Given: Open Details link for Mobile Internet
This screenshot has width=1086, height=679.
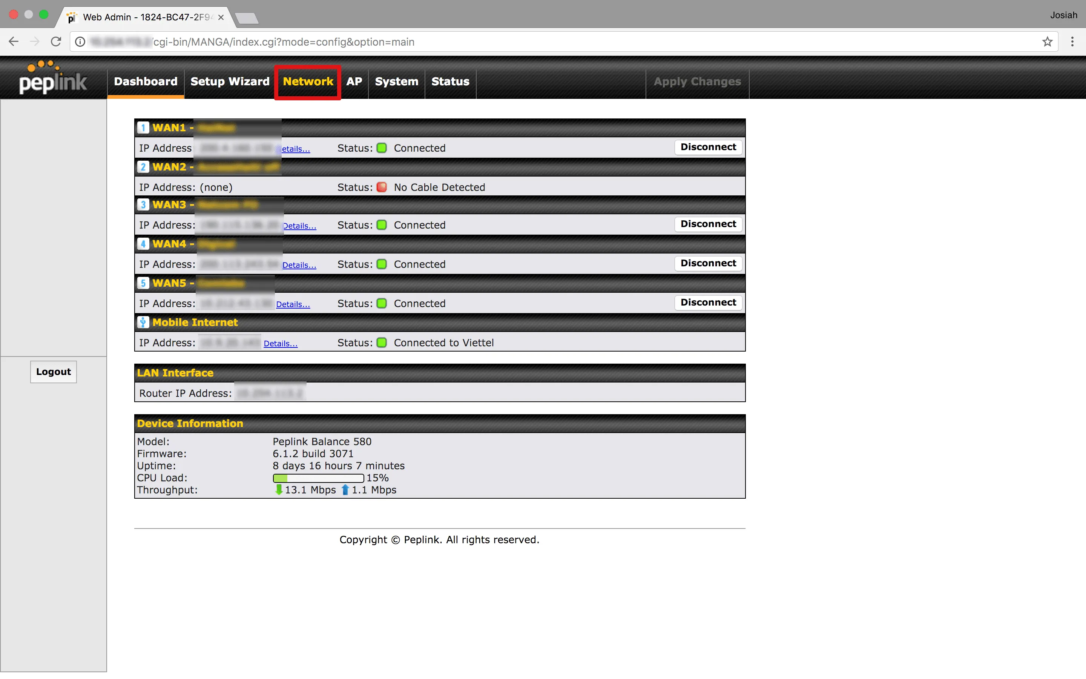Looking at the screenshot, I should coord(280,344).
